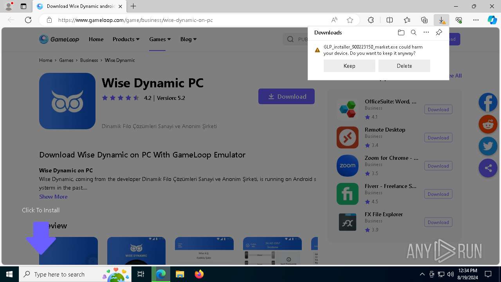This screenshot has height=282, width=501.
Task: Open Browser essentials heart icon
Action: (x=459, y=20)
